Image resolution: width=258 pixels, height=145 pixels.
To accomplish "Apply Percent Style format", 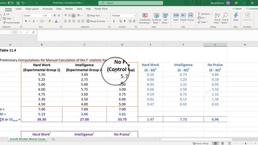I will (121, 21).
